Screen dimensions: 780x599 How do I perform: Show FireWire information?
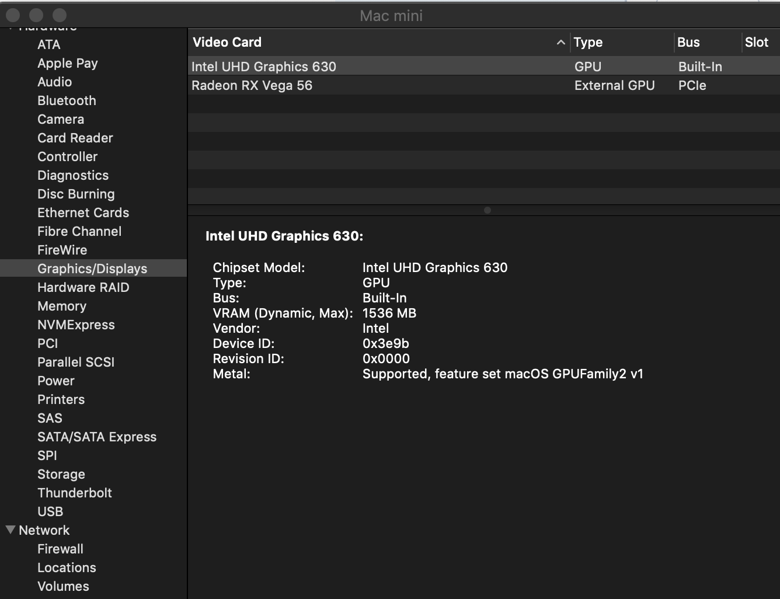[62, 250]
